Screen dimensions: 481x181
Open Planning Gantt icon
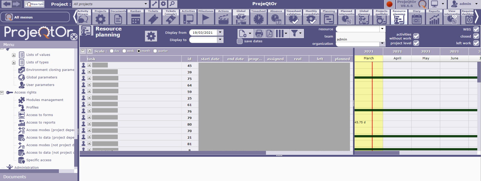point(329,17)
